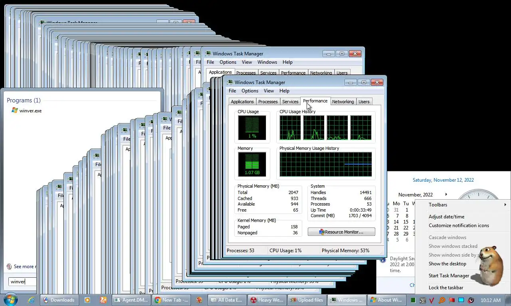511x306 pixels.
Task: Open the Downloads taskbar button
Action: click(59, 300)
